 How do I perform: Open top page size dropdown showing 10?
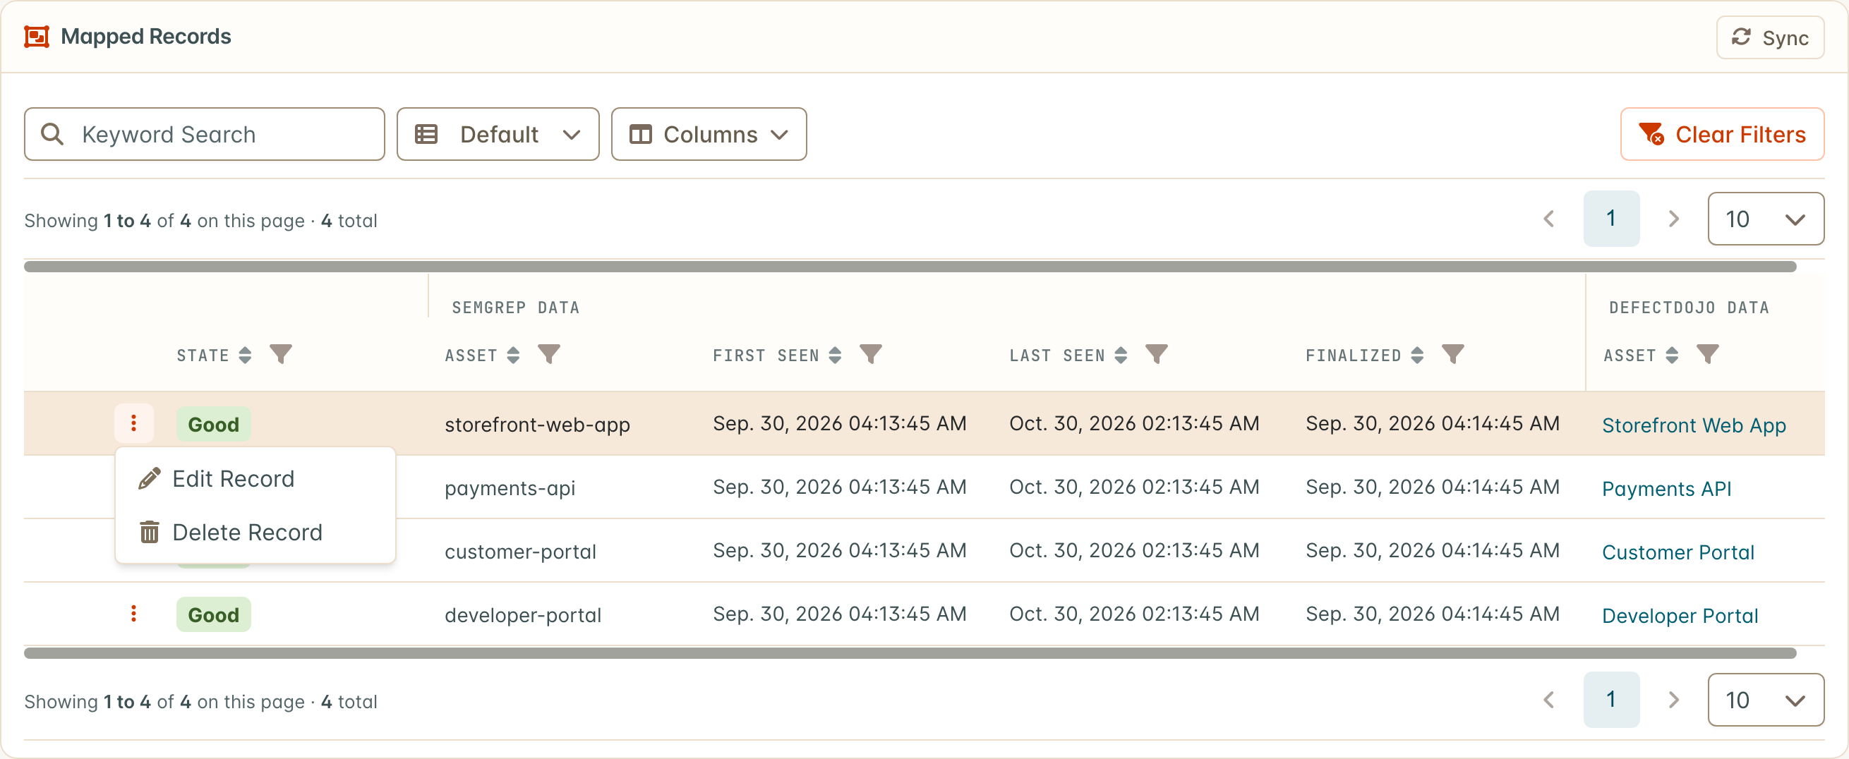1766,219
